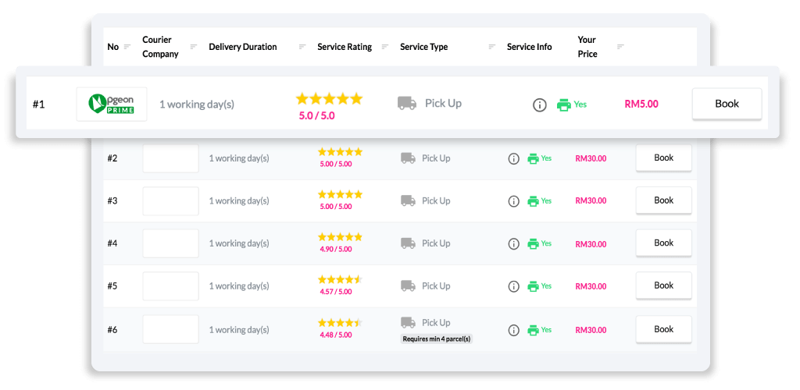This screenshot has width=800, height=390.
Task: Sort by the Service Info column header
Action: pyautogui.click(x=529, y=47)
